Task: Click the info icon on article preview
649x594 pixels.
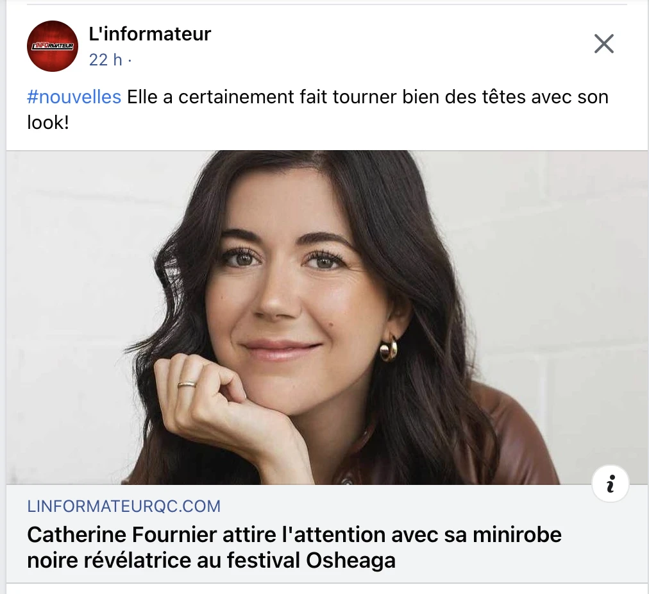Action: click(611, 484)
